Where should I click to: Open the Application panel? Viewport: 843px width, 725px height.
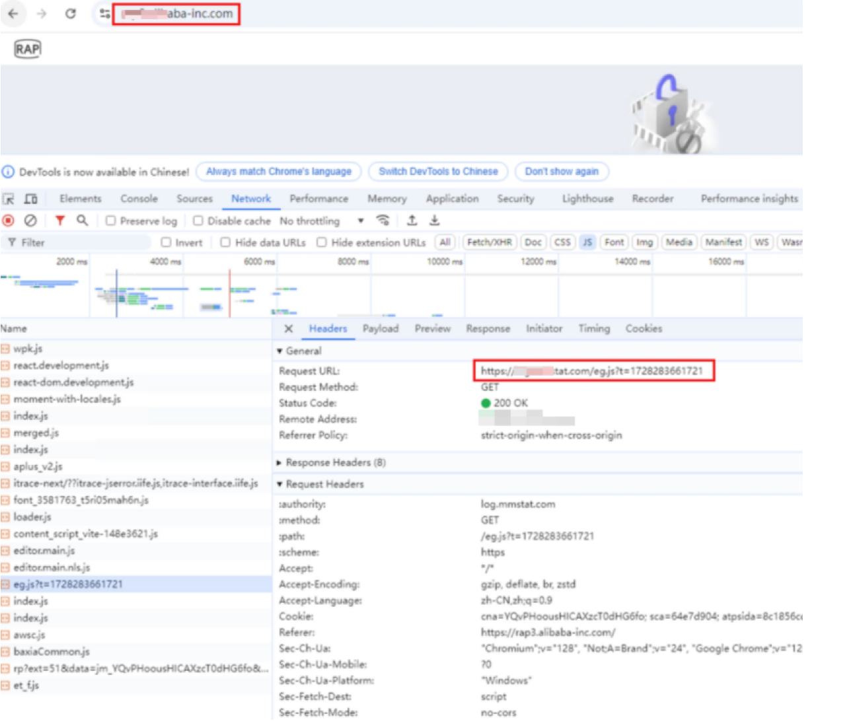point(453,199)
